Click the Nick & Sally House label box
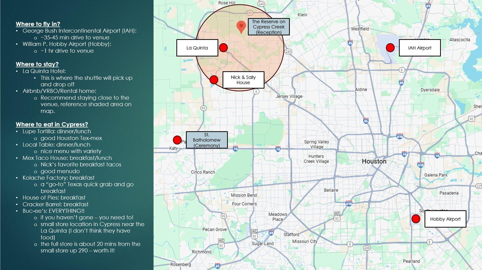 [x=243, y=80]
